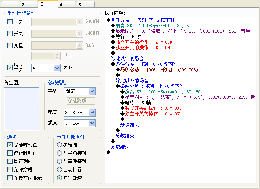Check the 在最前面显示 option
260x189 pixels.
click(x=10, y=178)
